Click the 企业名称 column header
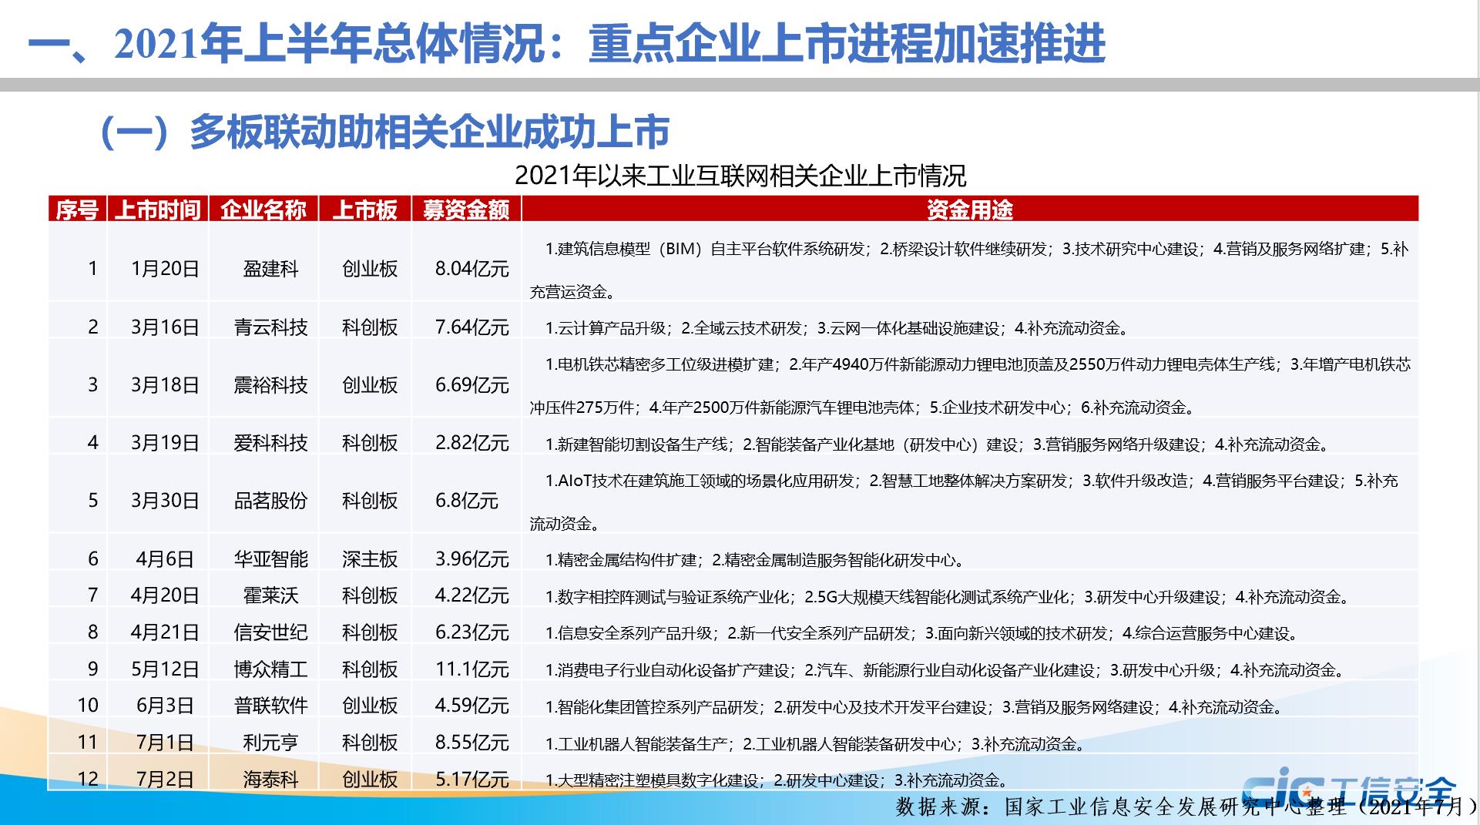 point(263,210)
